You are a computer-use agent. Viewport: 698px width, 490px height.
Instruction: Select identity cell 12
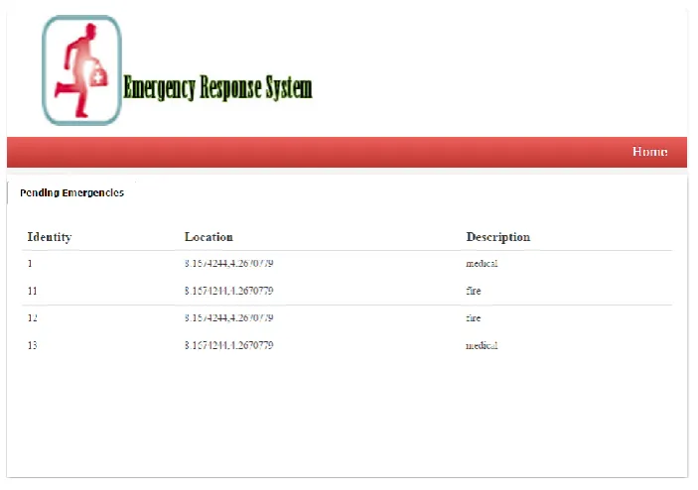(x=32, y=318)
